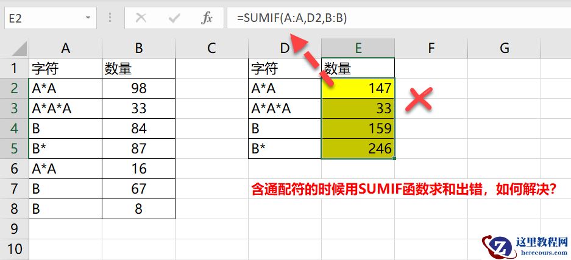Select row 10 header
The image size is (571, 260).
pyautogui.click(x=15, y=248)
